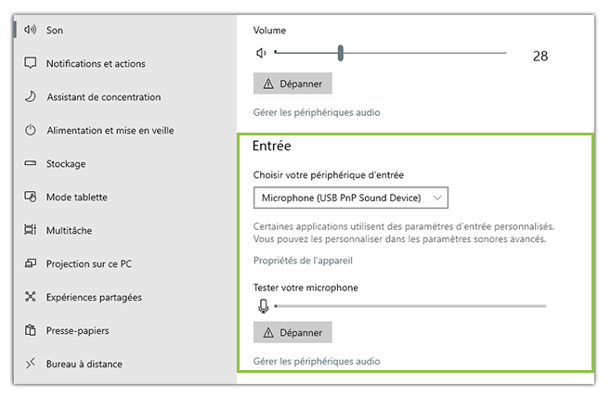611x397 pixels.
Task: Click the Dépanner button under microphone test
Action: point(292,332)
